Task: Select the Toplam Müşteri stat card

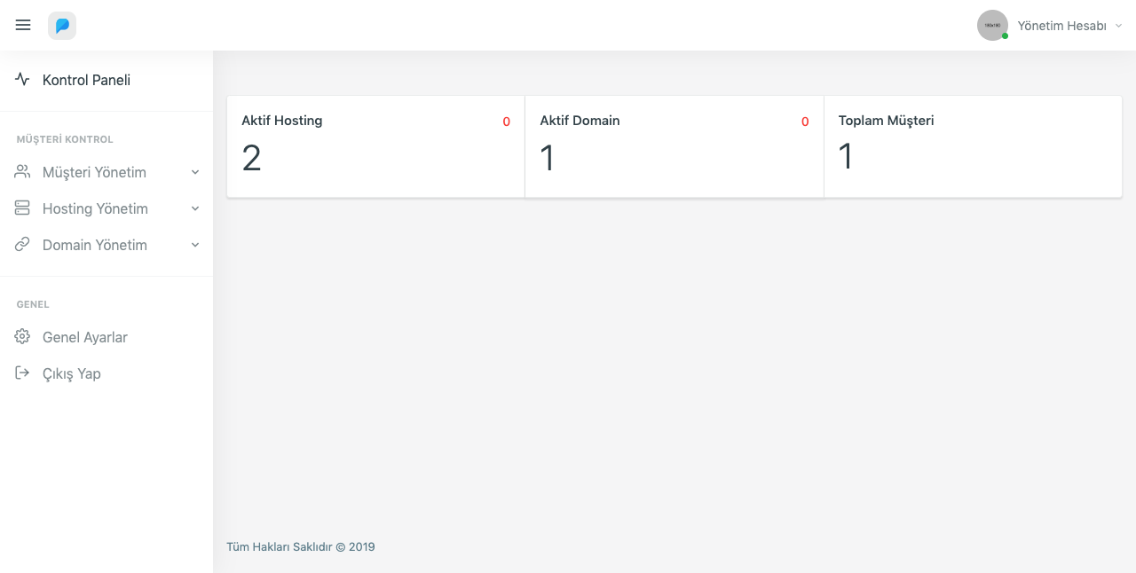Action: pyautogui.click(x=973, y=146)
